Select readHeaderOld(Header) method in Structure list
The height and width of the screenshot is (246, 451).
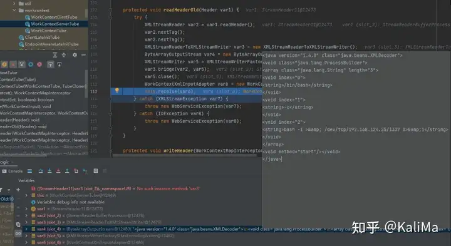tap(23, 126)
